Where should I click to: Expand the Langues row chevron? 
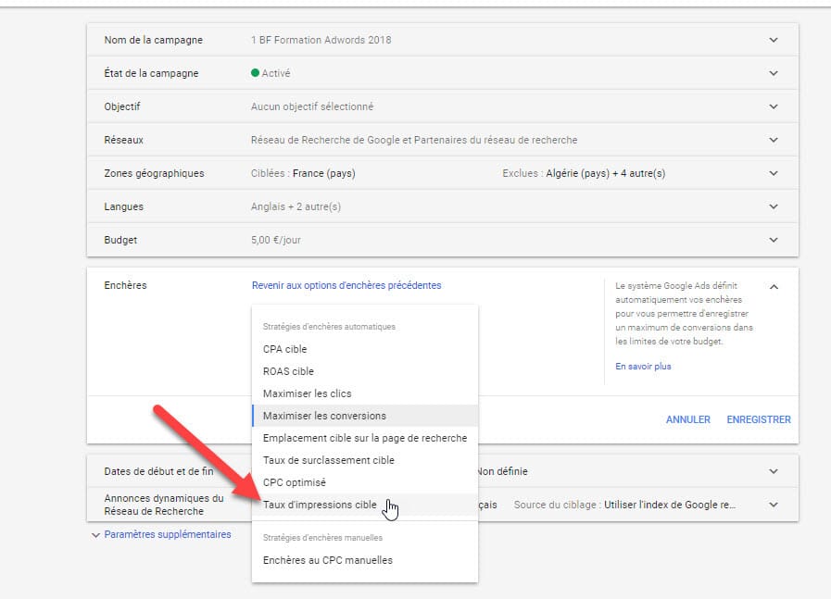coord(774,206)
